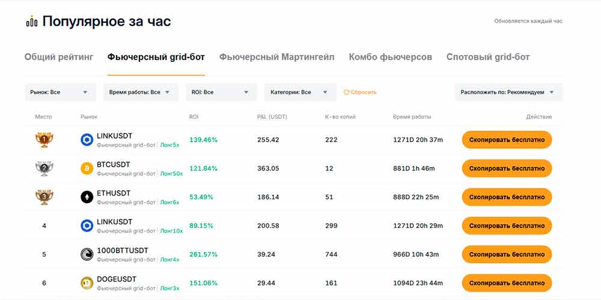This screenshot has height=300, width=601.
Task: Open the Спотовый grid-бот tab
Action: click(x=488, y=58)
